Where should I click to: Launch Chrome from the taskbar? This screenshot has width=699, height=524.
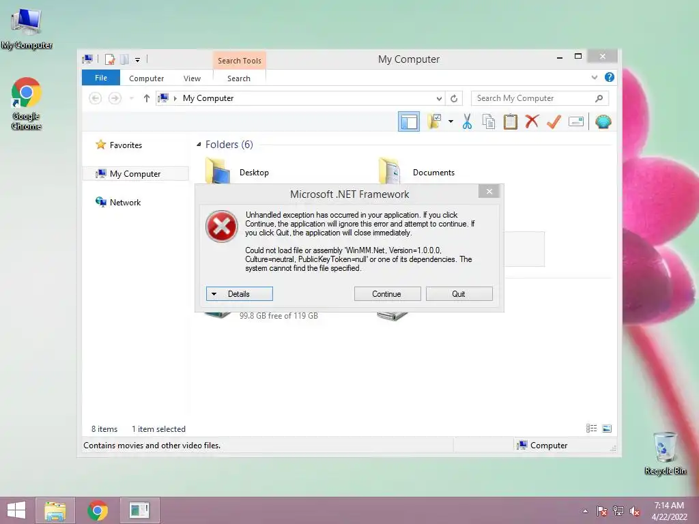click(98, 510)
